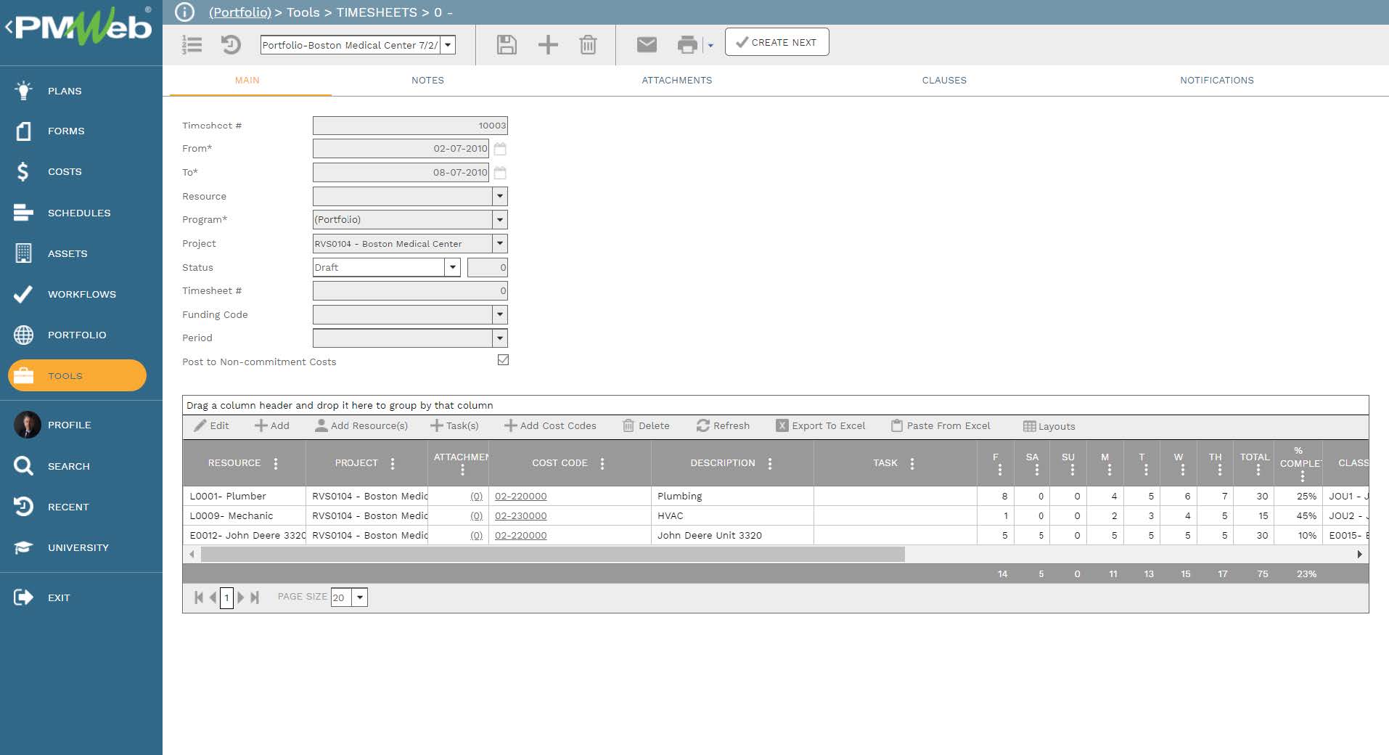Screen dimensions: 1389x755
Task: Open the To date calendar picker
Action: coord(500,173)
